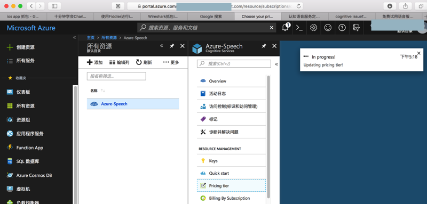Switch to the 认知语音服务定 tab
427x204 pixels.
304,17
